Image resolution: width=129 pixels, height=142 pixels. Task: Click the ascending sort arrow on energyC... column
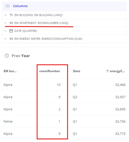[x=107, y=71]
